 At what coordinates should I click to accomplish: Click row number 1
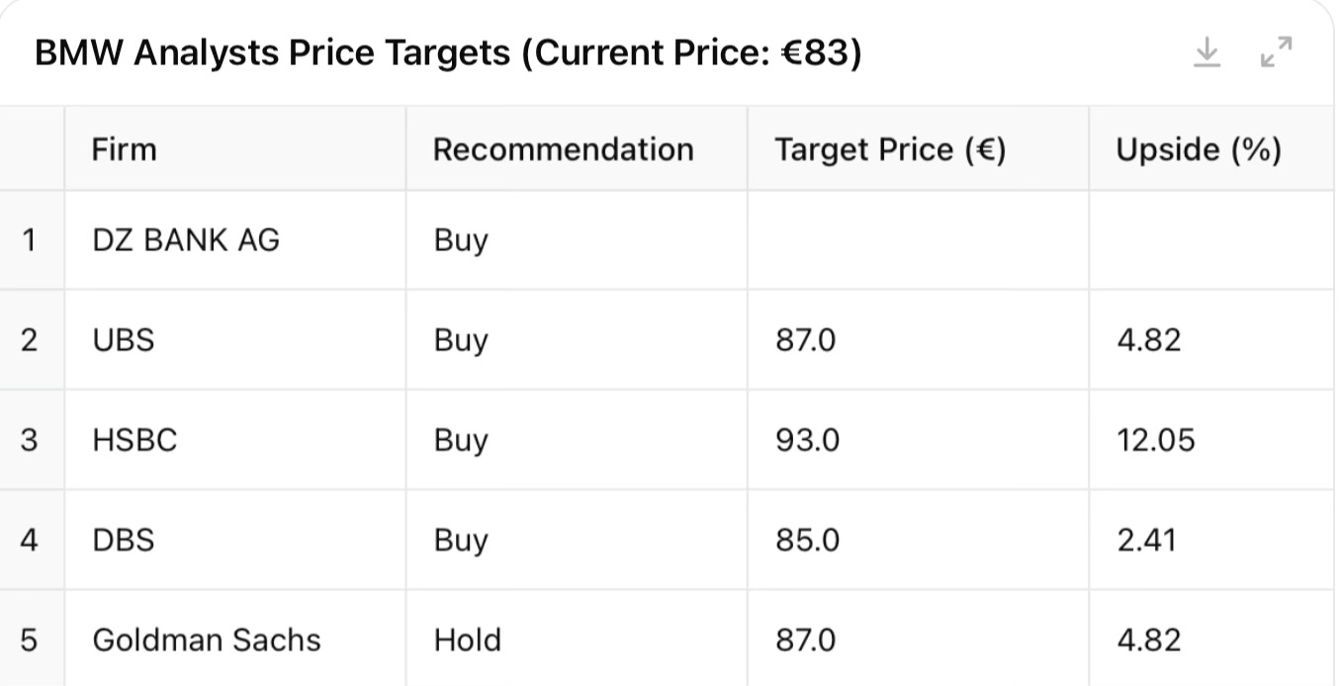(30, 239)
